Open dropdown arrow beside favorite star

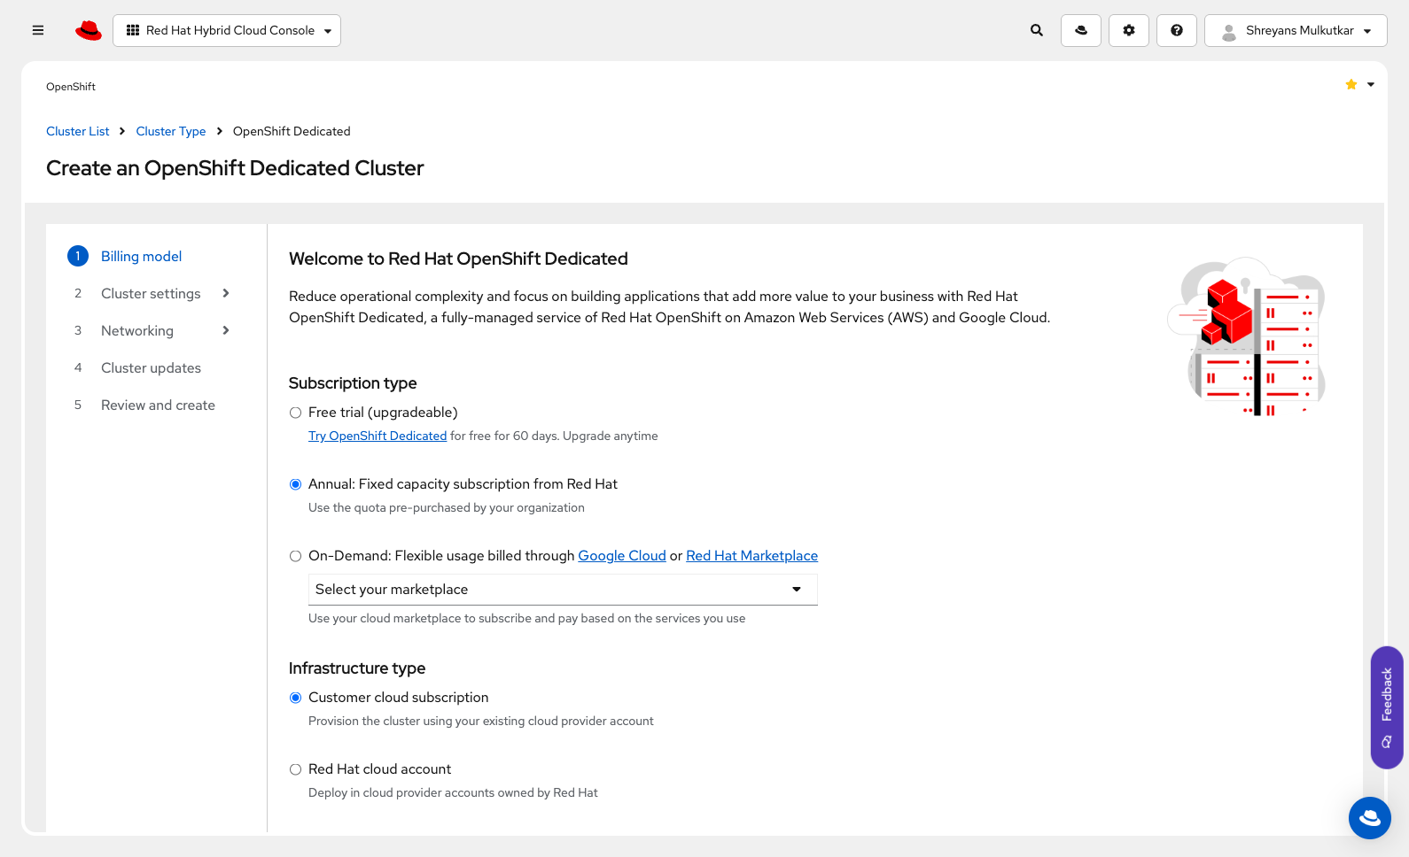[1371, 85]
